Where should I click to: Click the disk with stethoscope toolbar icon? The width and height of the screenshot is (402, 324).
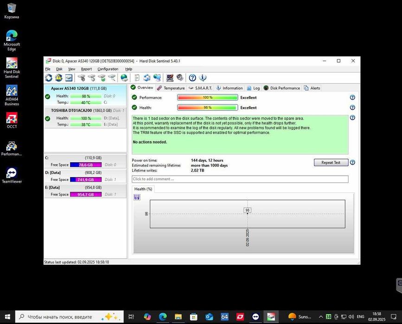tap(82, 78)
